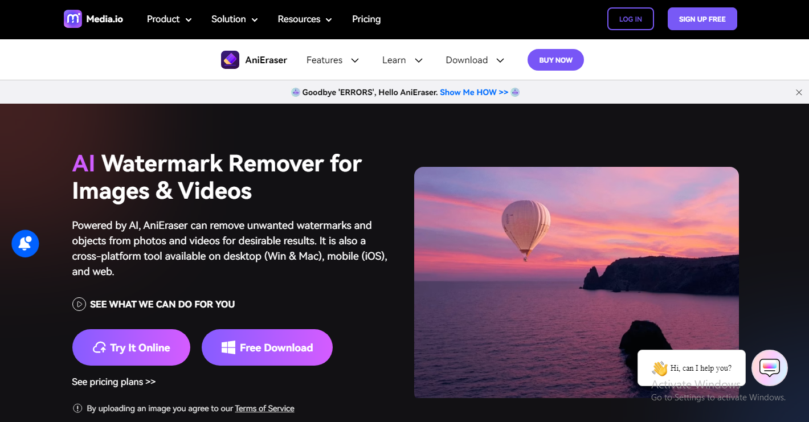The width and height of the screenshot is (809, 422).
Task: Expand the Product dropdown menu
Action: tap(169, 19)
